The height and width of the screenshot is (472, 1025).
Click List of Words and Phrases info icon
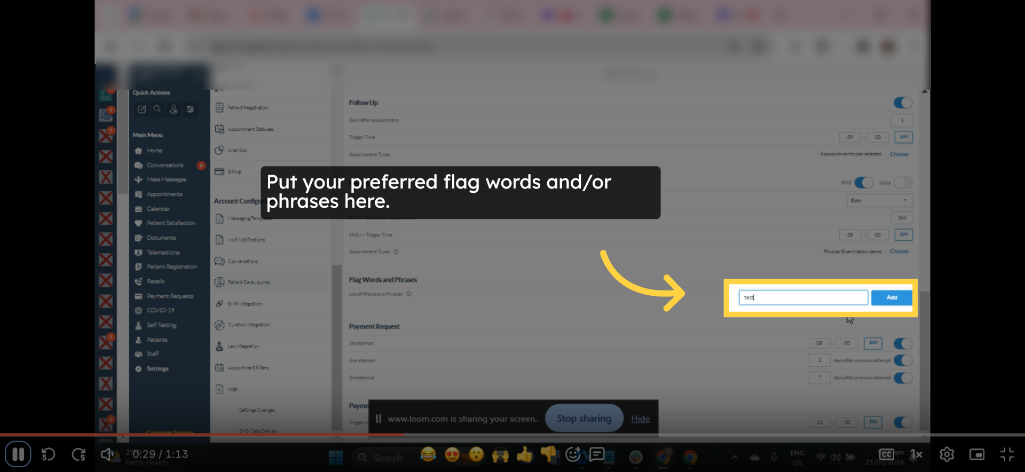coord(409,294)
